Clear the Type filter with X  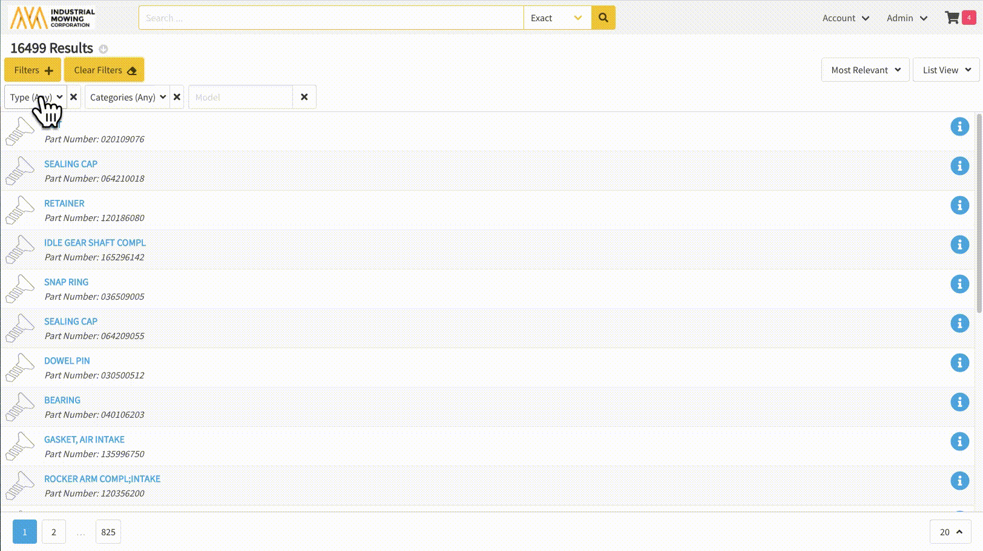[x=74, y=97]
